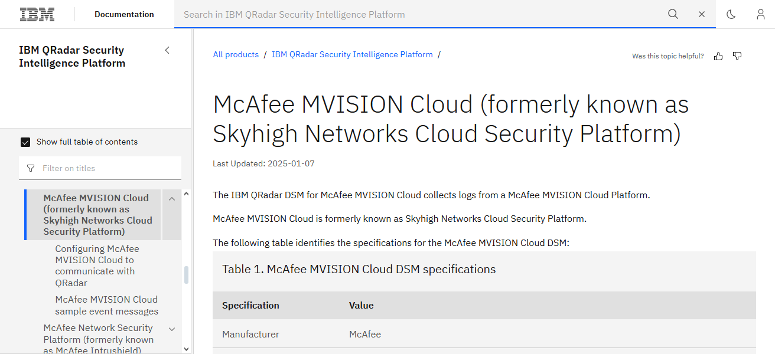The height and width of the screenshot is (354, 775).
Task: Click the filter icon in the titles filter box
Action: tap(30, 168)
